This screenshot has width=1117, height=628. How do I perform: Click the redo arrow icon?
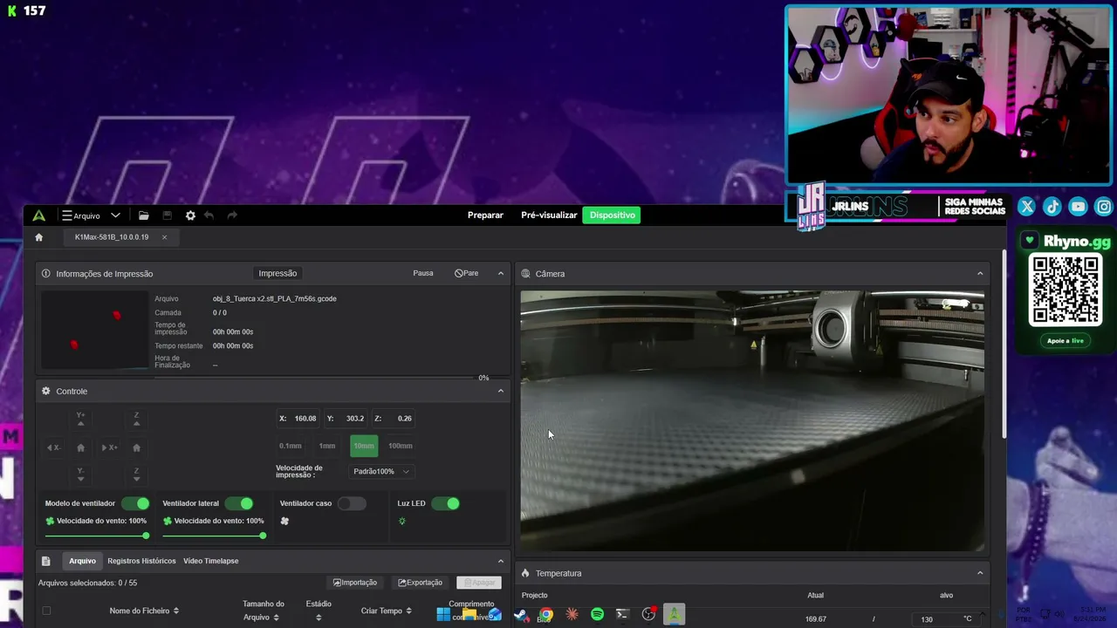click(x=232, y=215)
